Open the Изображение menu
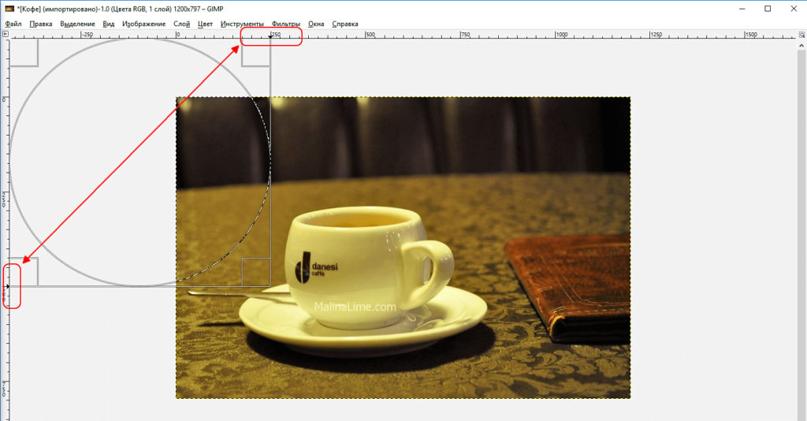807x421 pixels. tap(144, 24)
